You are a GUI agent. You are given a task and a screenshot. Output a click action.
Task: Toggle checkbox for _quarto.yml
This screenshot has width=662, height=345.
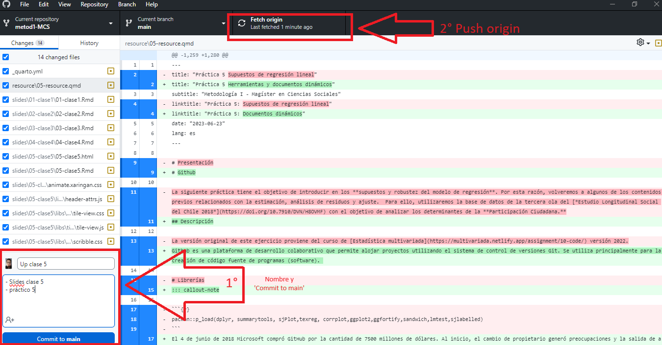pyautogui.click(x=6, y=71)
